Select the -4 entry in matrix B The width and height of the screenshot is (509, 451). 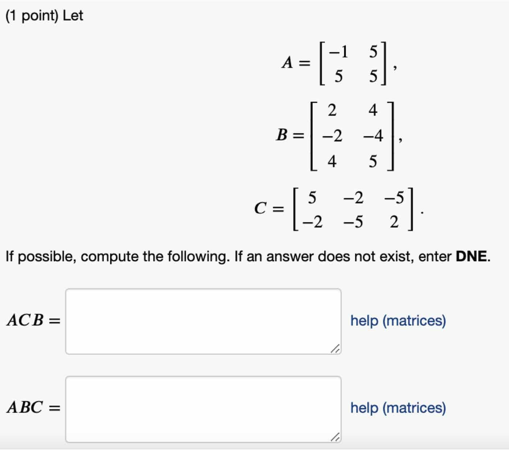coord(373,136)
